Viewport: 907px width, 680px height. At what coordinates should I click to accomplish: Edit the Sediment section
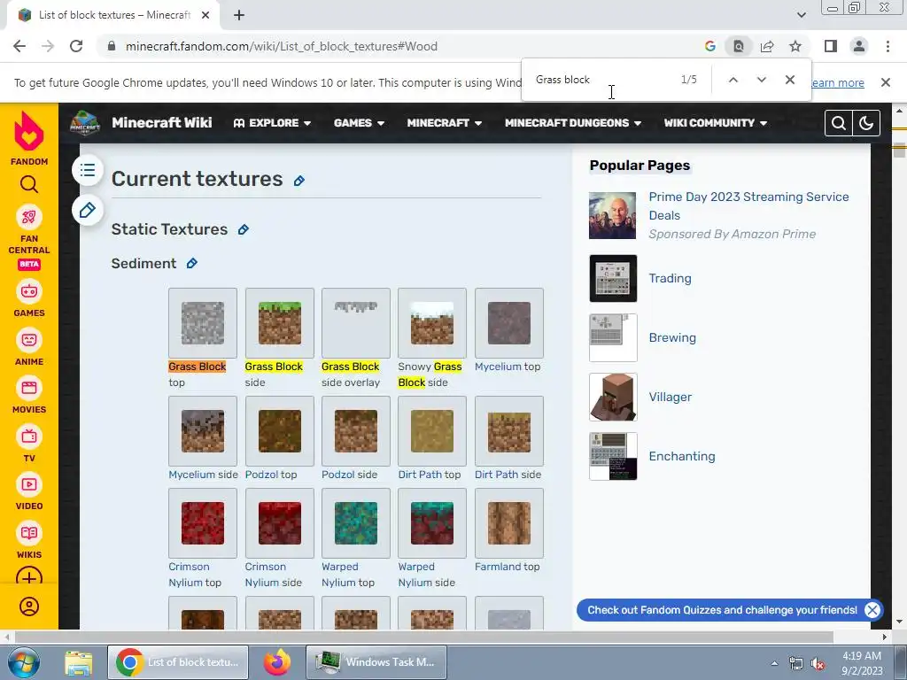[x=192, y=264]
